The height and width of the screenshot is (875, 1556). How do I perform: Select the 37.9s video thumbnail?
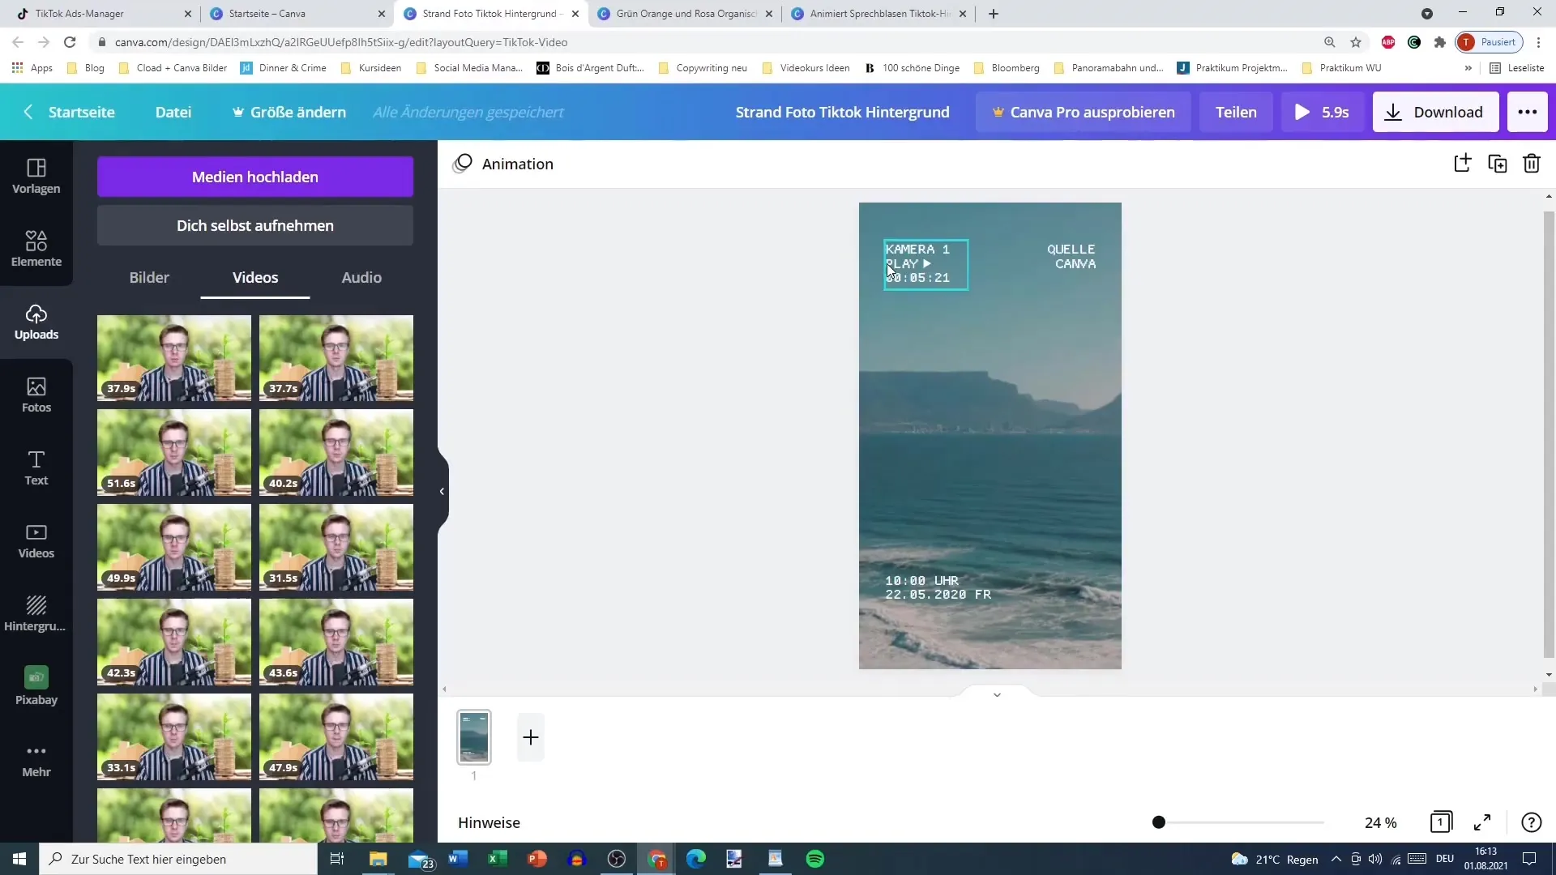173,358
